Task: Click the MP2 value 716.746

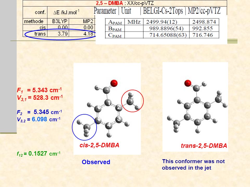Action: (203, 35)
